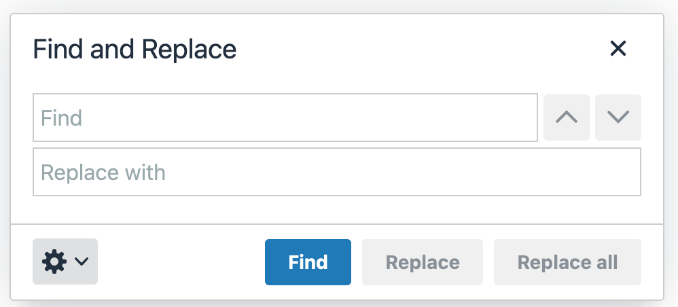Focus the Find text field
678x307 pixels.
point(285,118)
